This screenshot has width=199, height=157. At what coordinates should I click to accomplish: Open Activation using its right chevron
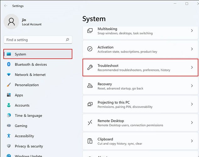point(192,49)
